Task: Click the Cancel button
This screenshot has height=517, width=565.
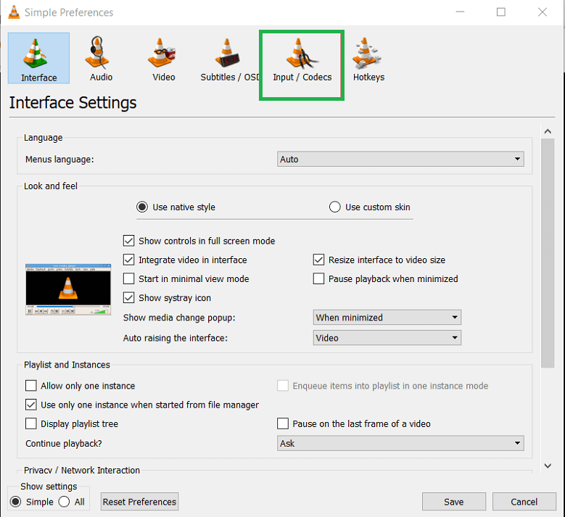Action: pyautogui.click(x=524, y=502)
